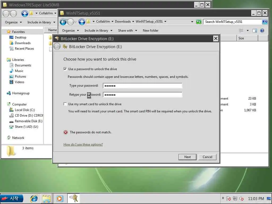The height and width of the screenshot is (204, 272).
Task: Click the search magnifier icon
Action: pos(265,22)
